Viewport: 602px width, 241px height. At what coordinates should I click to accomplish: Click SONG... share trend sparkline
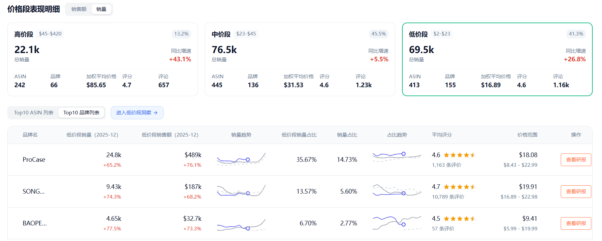click(397, 190)
